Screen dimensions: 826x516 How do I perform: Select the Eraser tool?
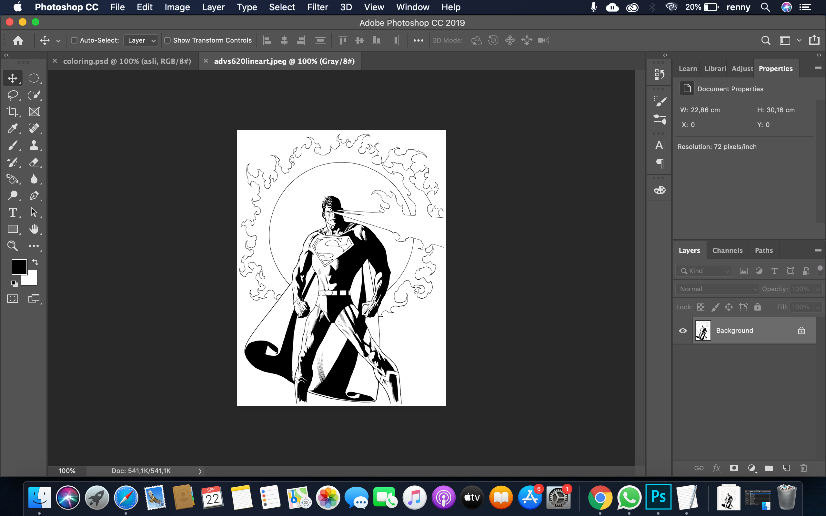(34, 162)
